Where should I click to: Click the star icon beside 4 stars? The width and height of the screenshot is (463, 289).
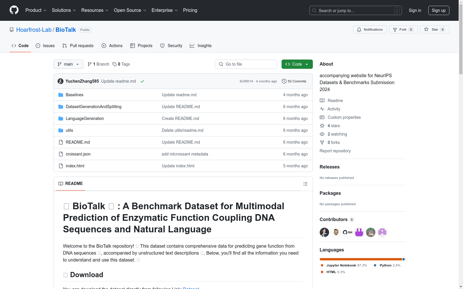pos(322,126)
